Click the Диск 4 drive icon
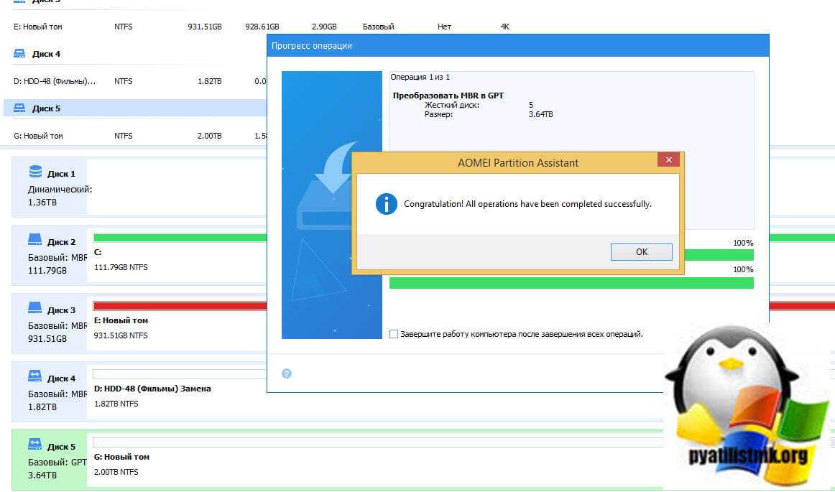The width and height of the screenshot is (835, 492). click(x=35, y=378)
